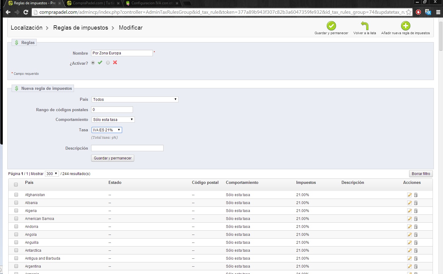Click the red ad-blocker extension icon
443x274 pixels.
click(x=419, y=12)
